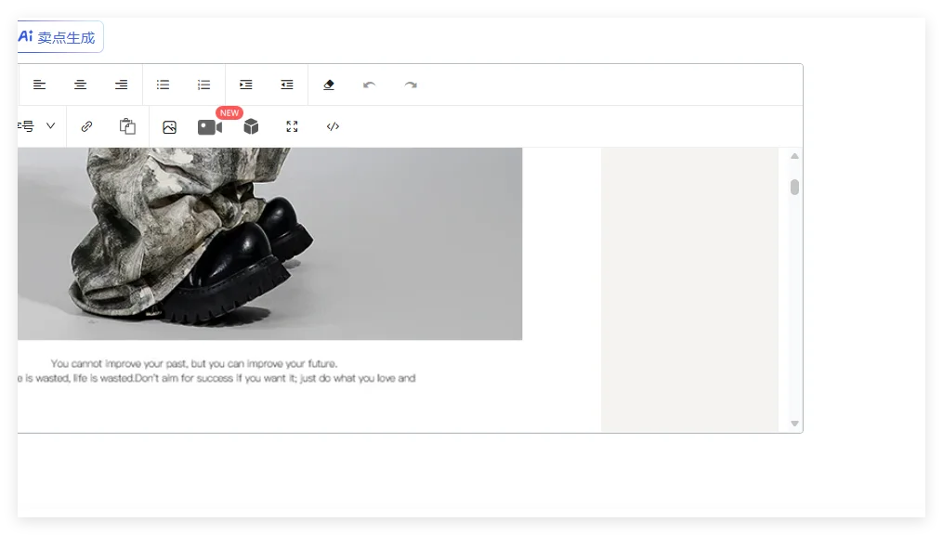Insert a bulleted list

pos(163,85)
